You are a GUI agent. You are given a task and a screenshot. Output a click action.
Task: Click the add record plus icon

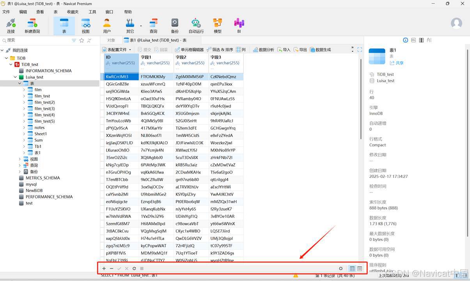pyautogui.click(x=104, y=269)
